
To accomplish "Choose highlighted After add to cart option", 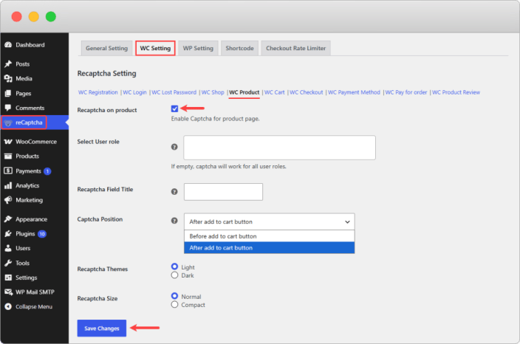I will pos(270,248).
